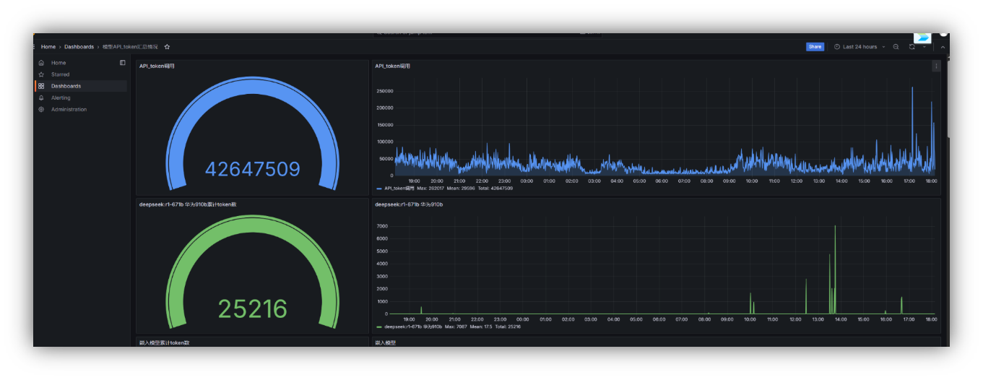Click the dock sidebar menu icon

123,63
